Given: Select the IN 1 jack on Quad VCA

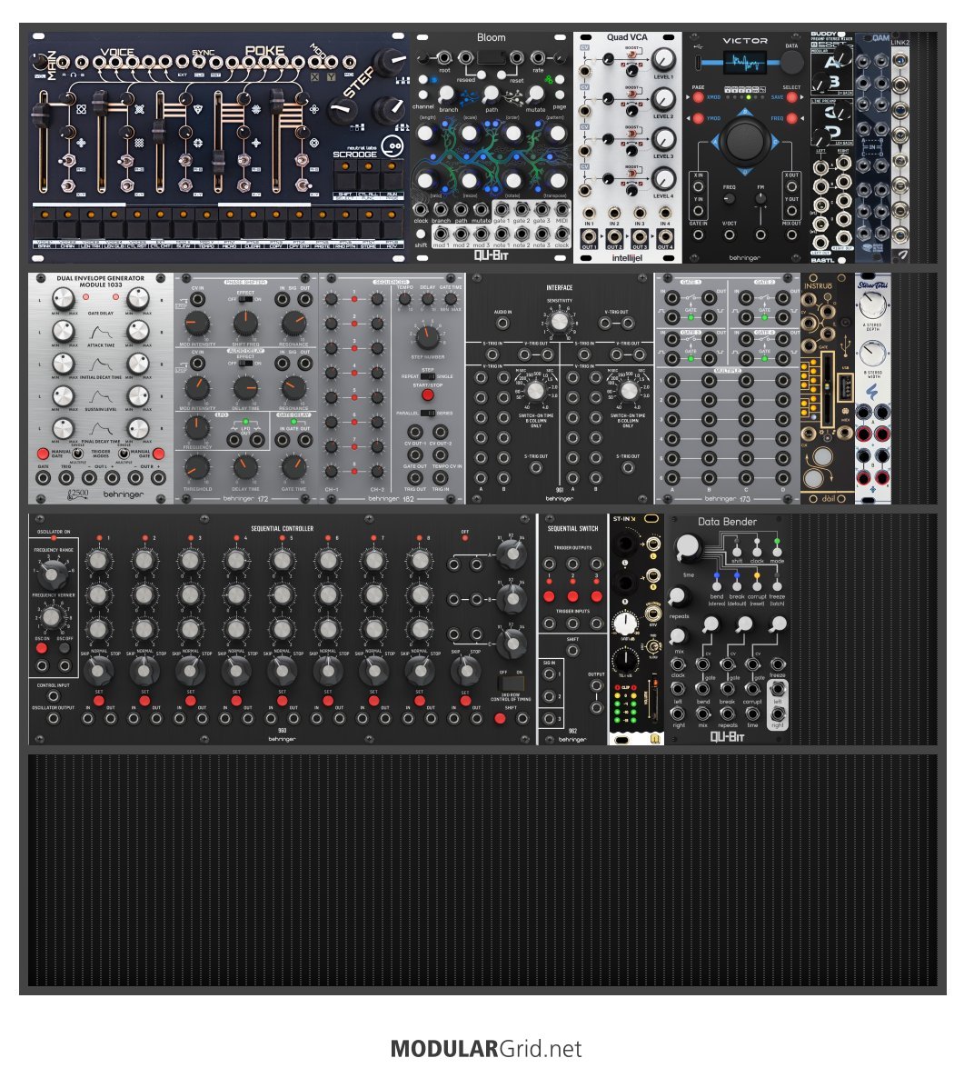Looking at the screenshot, I should coord(589,214).
